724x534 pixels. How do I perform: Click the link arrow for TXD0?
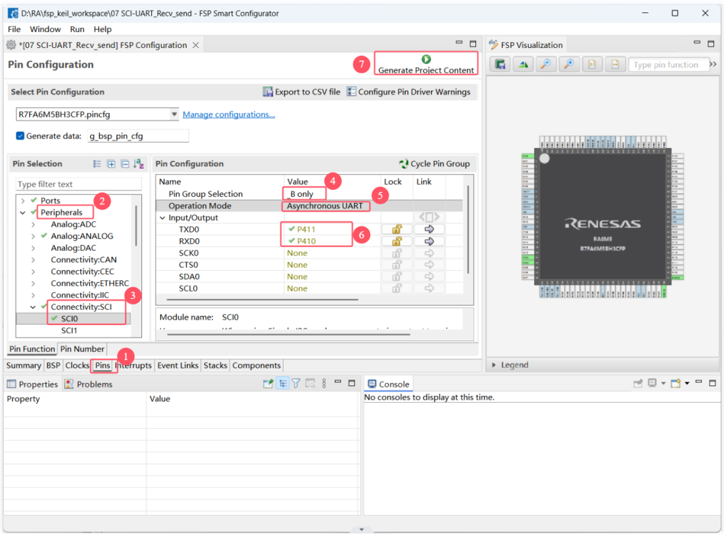click(429, 229)
